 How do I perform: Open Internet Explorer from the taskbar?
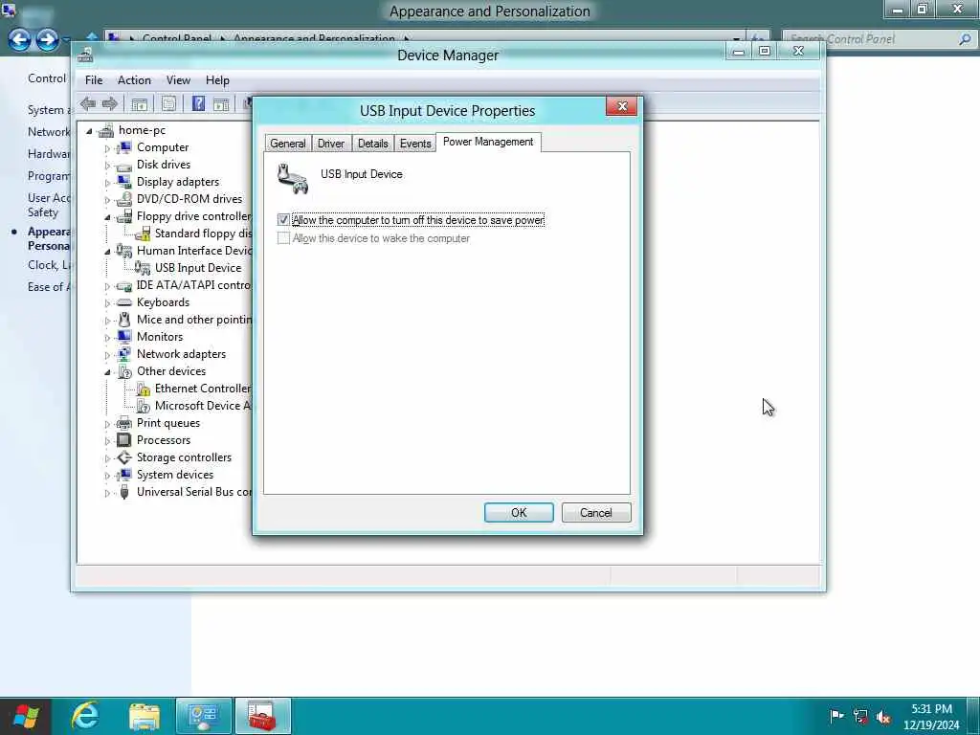click(x=84, y=716)
